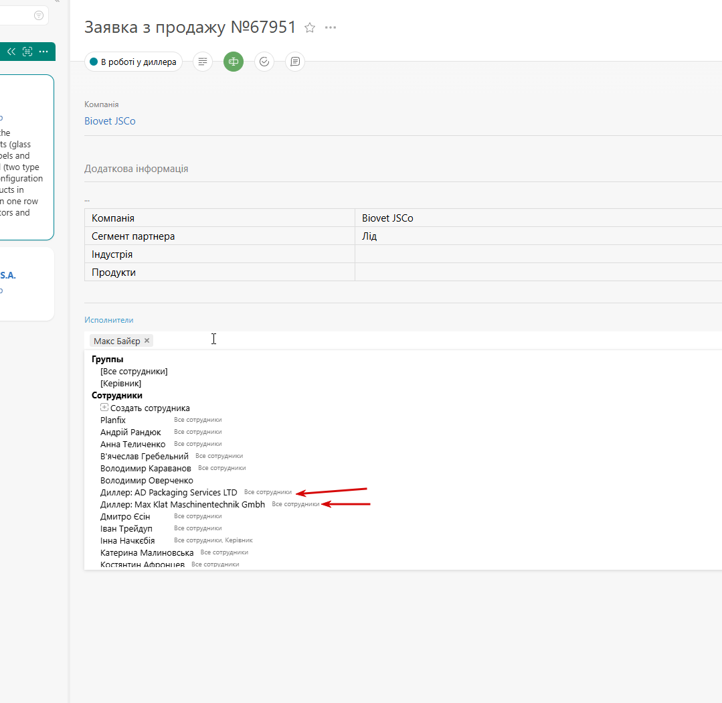722x703 pixels.
Task: Select Володимир Оверченко from list
Action: click(x=147, y=481)
